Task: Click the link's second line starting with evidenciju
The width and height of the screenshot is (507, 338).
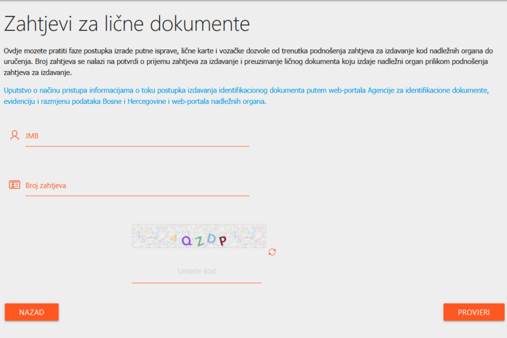Action: pos(134,101)
